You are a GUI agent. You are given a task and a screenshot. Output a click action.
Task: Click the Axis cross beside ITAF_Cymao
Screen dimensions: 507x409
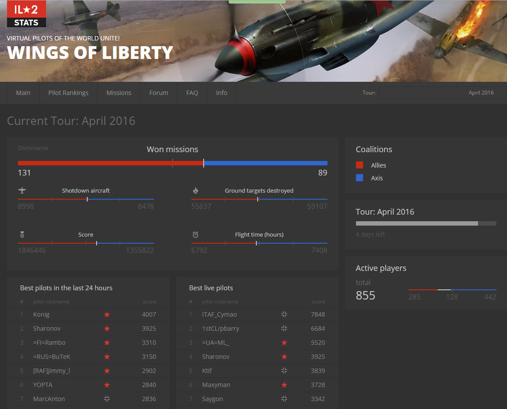tap(284, 314)
